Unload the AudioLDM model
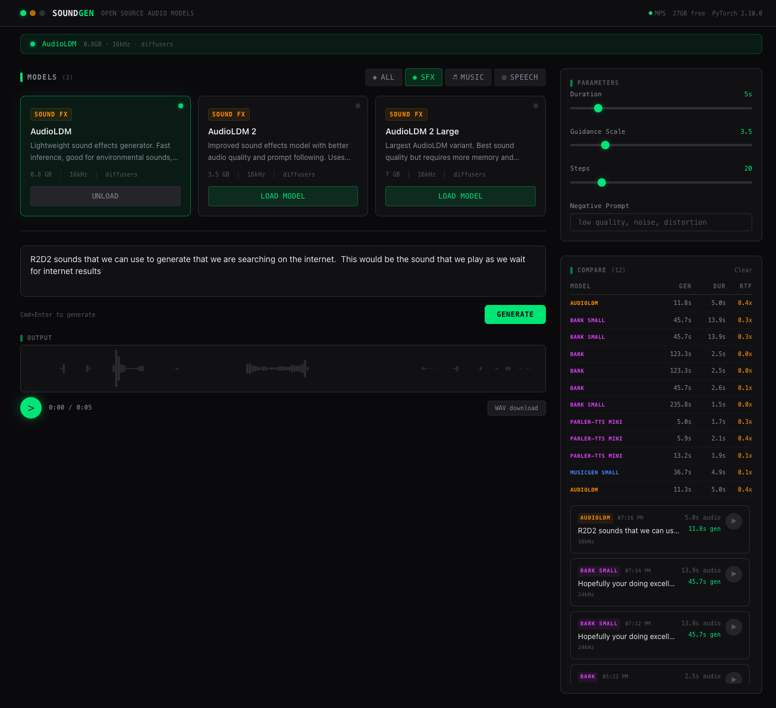The height and width of the screenshot is (708, 776). pos(105,196)
